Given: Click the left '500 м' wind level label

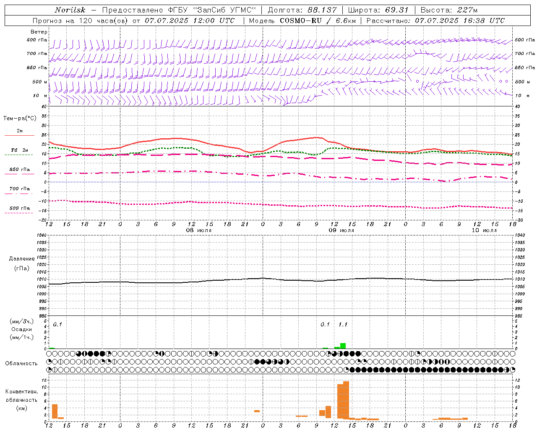Looking at the screenshot, I should click(x=40, y=82).
